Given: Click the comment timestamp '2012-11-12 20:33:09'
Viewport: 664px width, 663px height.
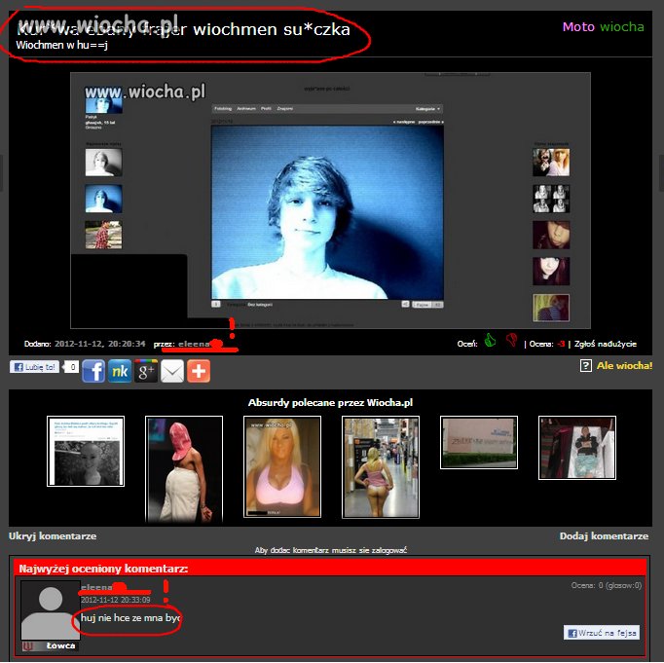Looking at the screenshot, I should [x=116, y=600].
